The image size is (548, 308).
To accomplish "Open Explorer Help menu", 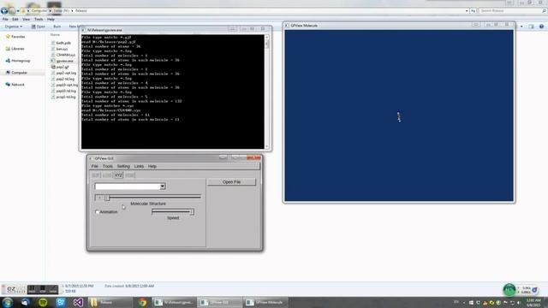I will click(51, 19).
